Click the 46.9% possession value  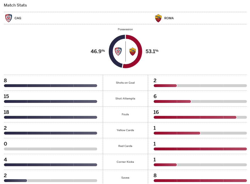click(x=98, y=51)
